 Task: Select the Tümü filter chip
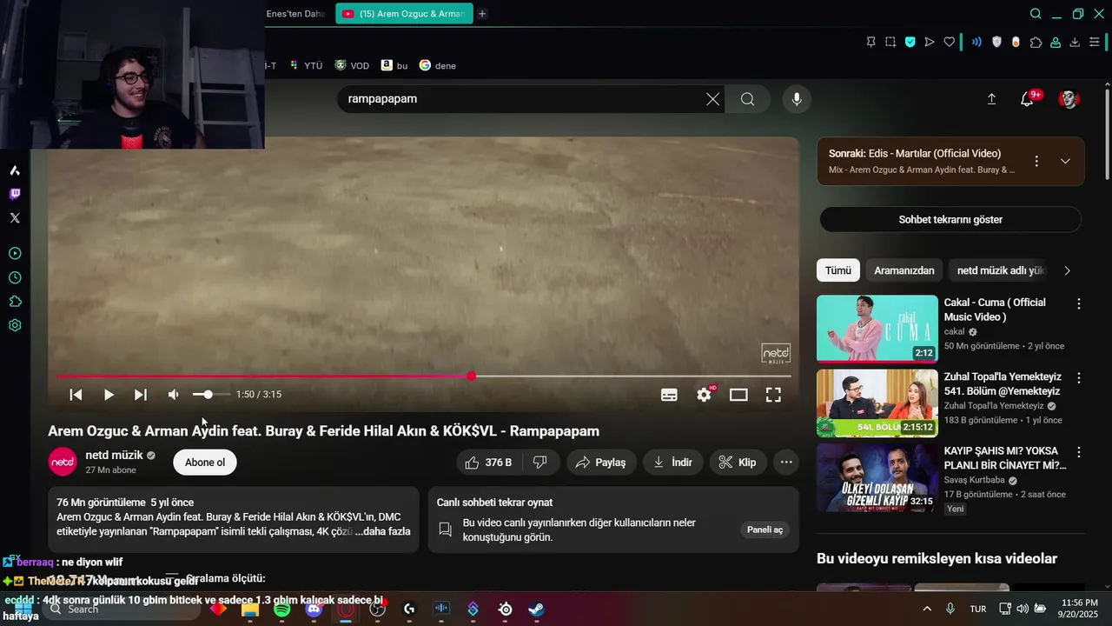tap(838, 270)
